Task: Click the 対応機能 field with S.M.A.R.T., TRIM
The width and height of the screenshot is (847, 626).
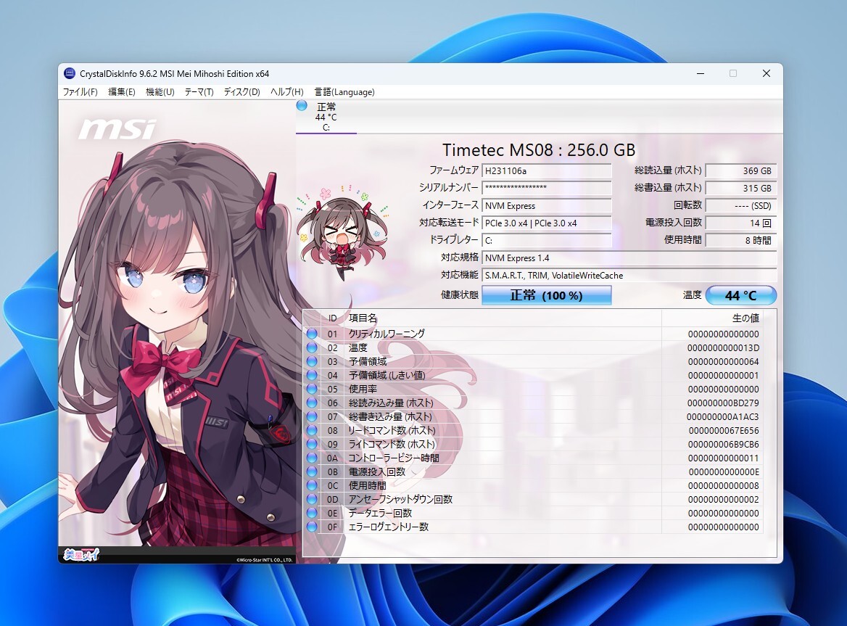Action: (629, 276)
